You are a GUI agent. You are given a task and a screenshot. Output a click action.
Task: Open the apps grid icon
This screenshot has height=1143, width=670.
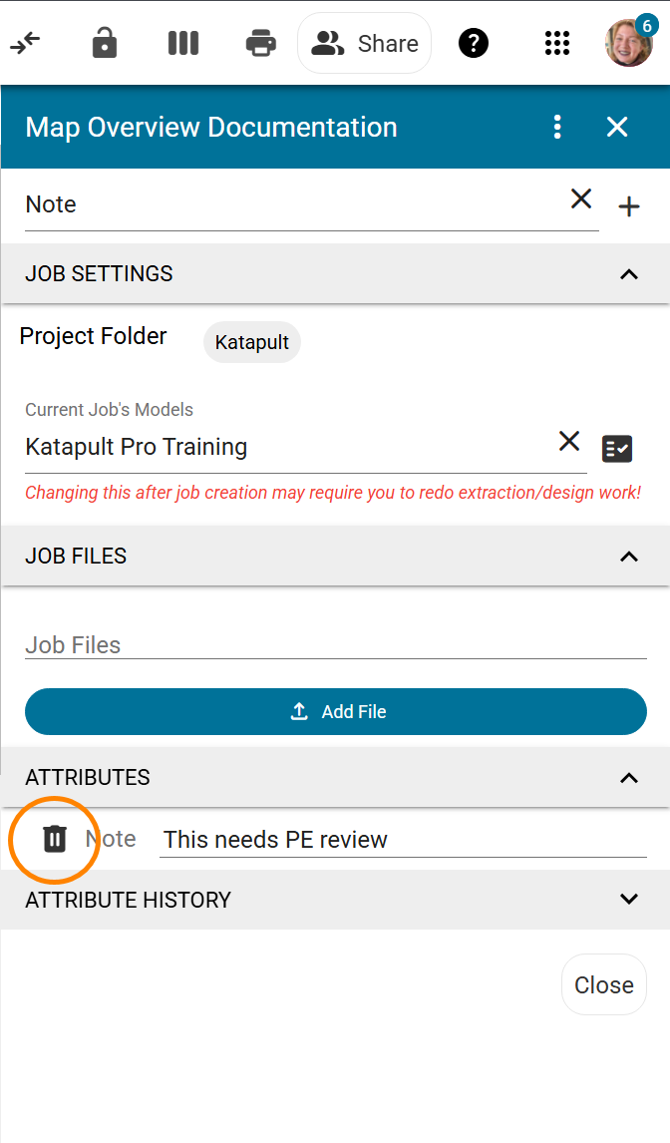[557, 43]
